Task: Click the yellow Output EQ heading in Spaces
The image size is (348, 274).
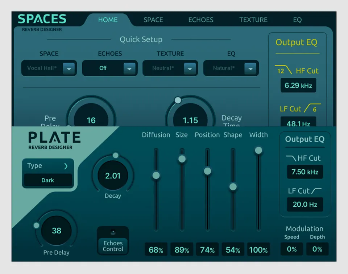Action: pos(296,42)
